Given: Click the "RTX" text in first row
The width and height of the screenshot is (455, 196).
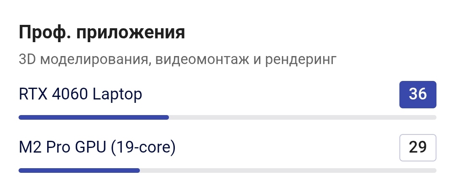Looking at the screenshot, I should [x=33, y=94].
